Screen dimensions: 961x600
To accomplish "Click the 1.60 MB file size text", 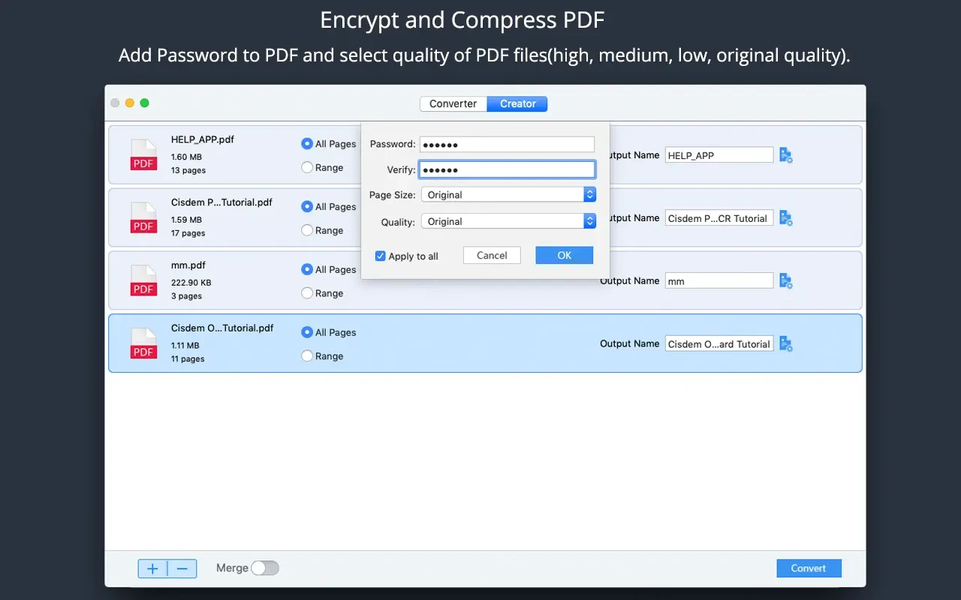I will pos(186,157).
